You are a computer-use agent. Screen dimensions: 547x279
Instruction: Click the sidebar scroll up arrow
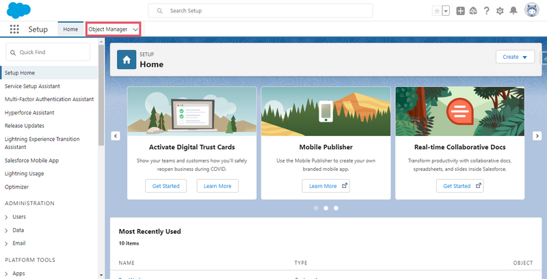[x=101, y=41]
